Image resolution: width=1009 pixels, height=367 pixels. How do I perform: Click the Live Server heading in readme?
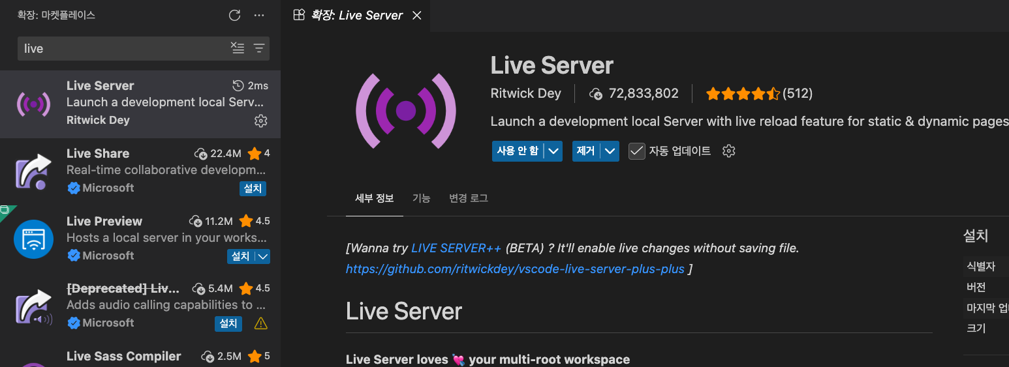click(404, 311)
